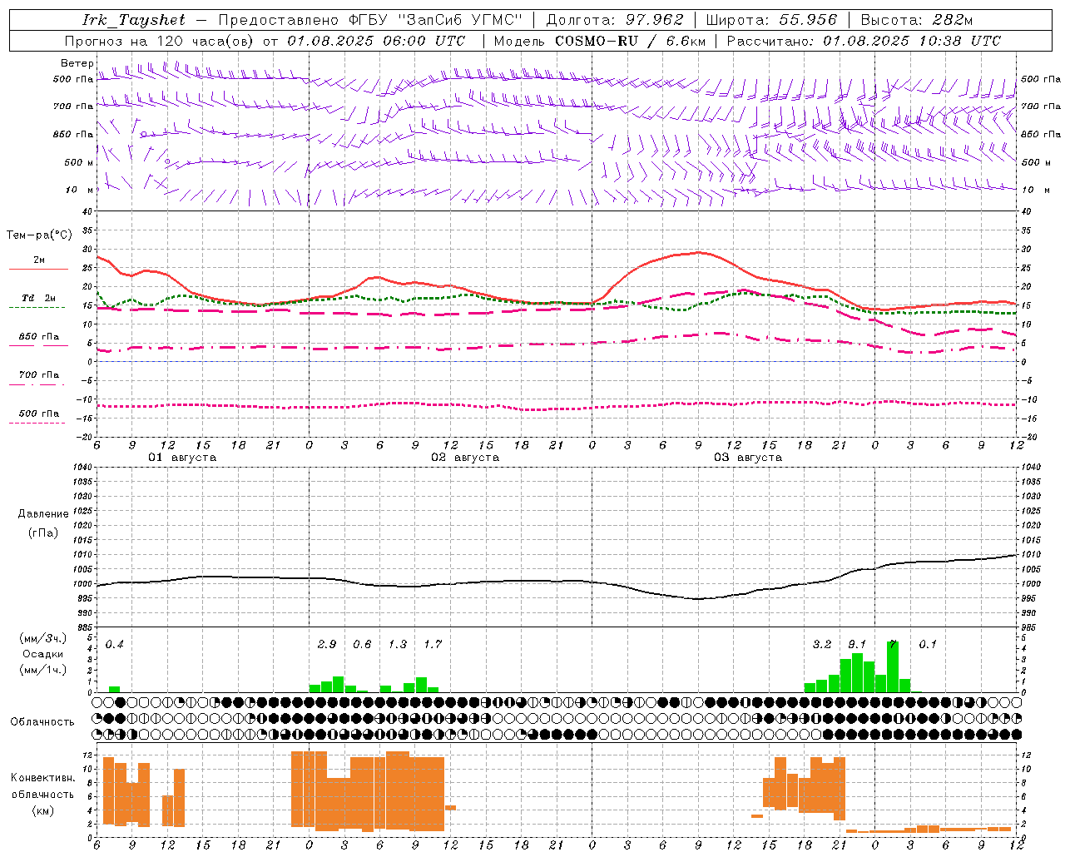This screenshot has height=852, width=1065.
Task: Click the Модель COSMO-RU / 6.6км label
Action: (x=600, y=41)
